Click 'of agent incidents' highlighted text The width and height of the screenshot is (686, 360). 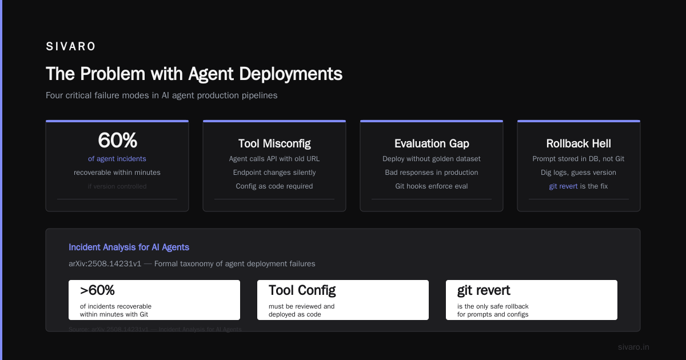(x=117, y=159)
